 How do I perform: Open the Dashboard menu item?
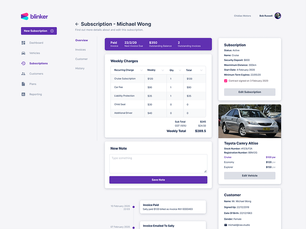pyautogui.click(x=36, y=43)
